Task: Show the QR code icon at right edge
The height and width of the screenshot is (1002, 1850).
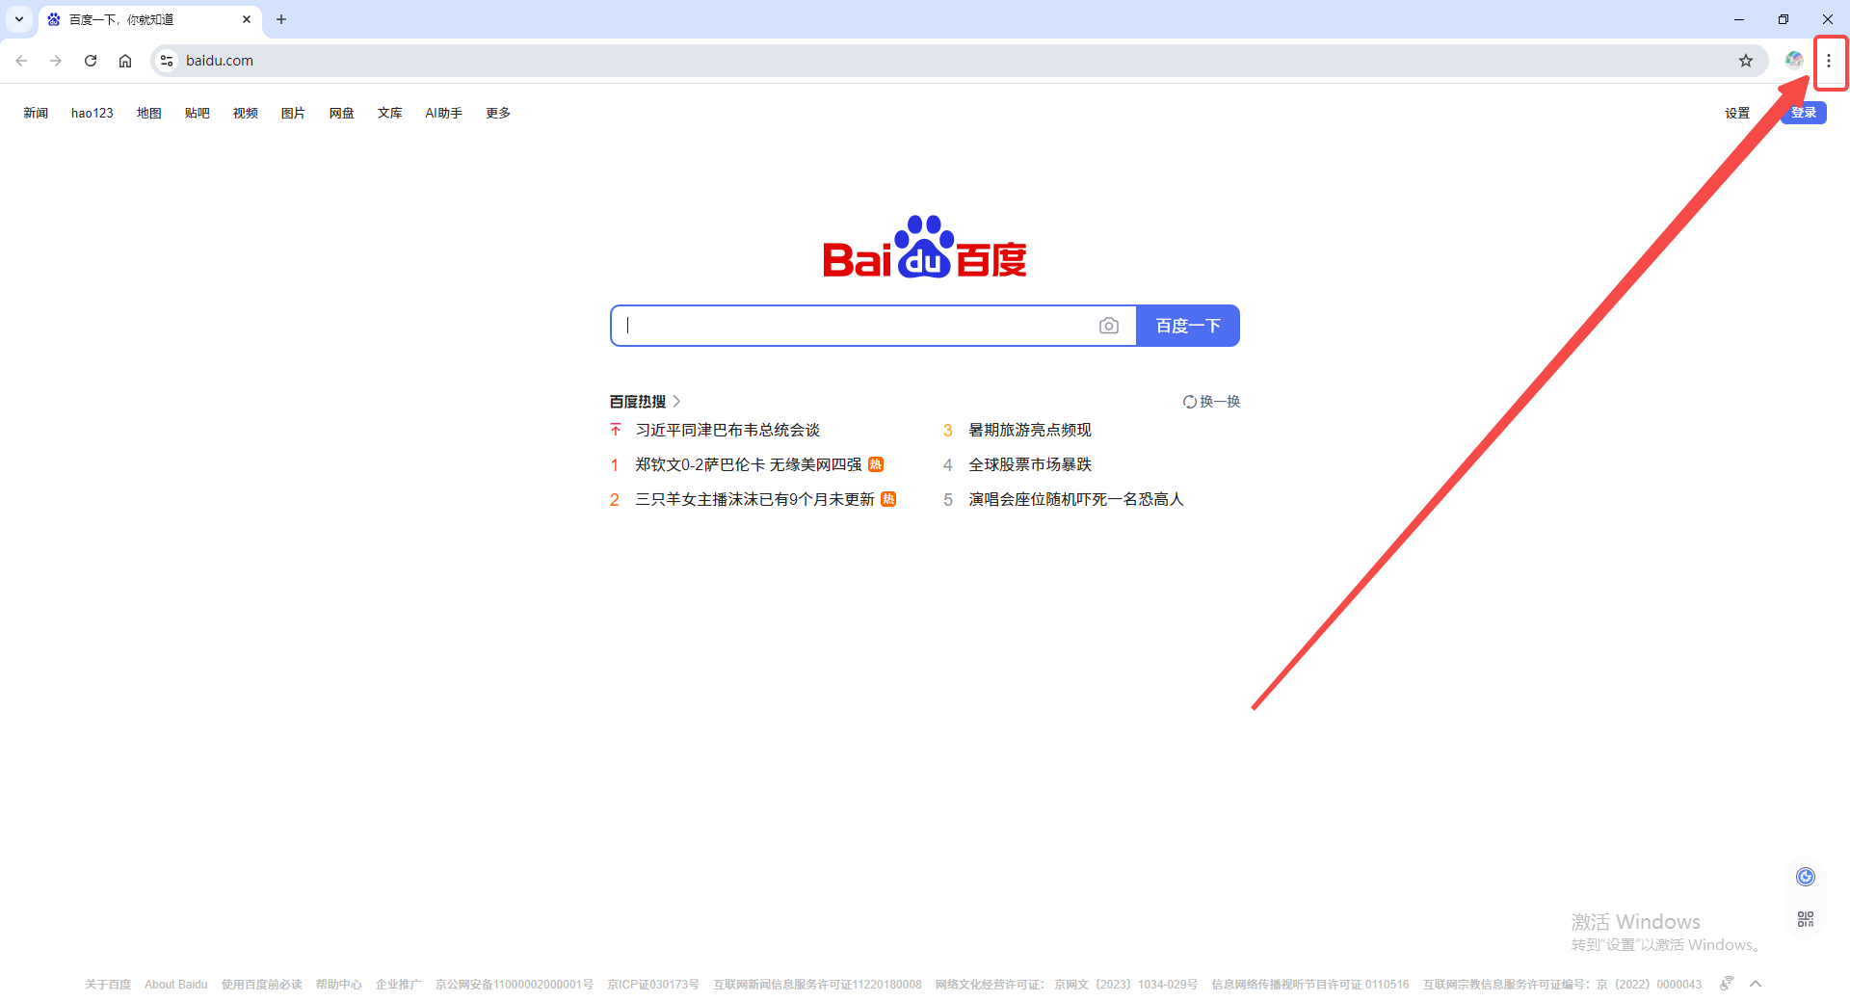Action: (1806, 919)
